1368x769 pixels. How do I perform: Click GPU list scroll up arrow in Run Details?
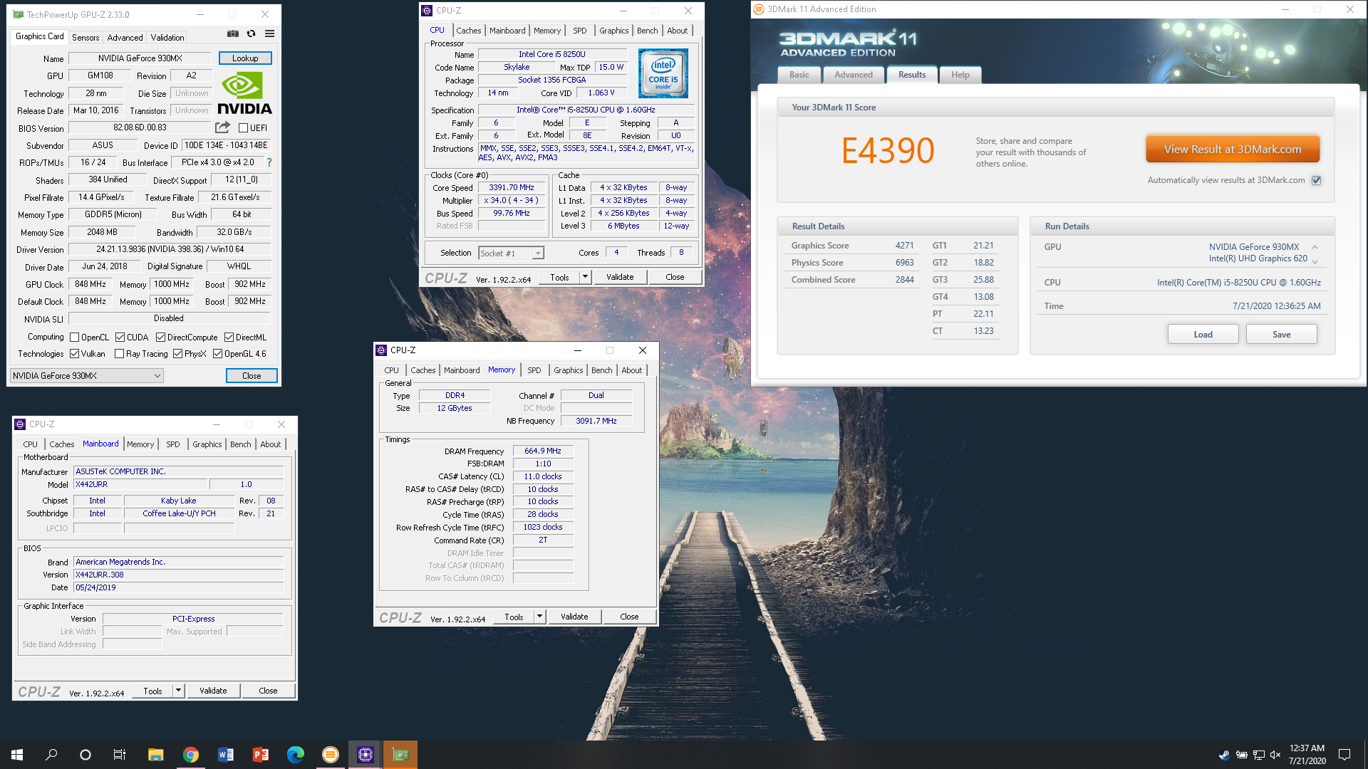point(1315,247)
